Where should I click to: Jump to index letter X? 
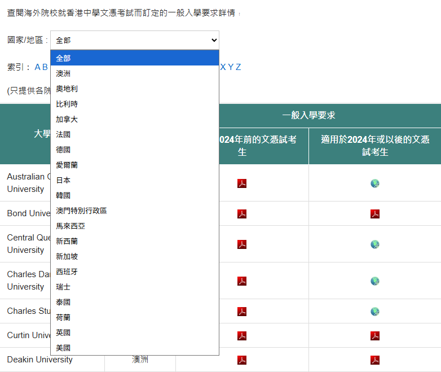click(x=223, y=67)
